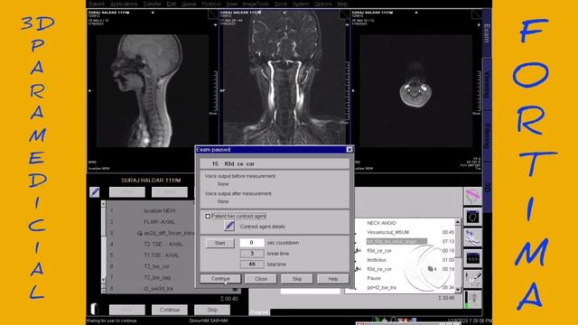Switch to the Exam task card tab

487,33
